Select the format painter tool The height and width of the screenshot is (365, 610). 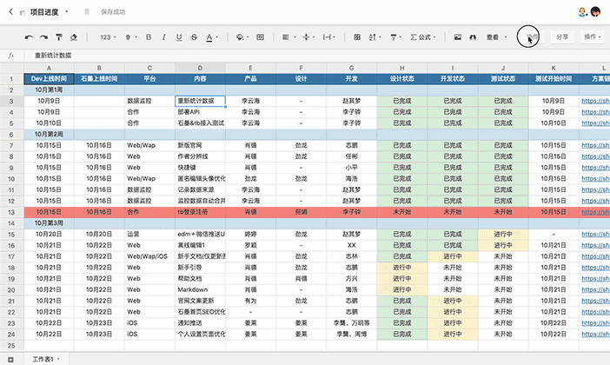[58, 37]
